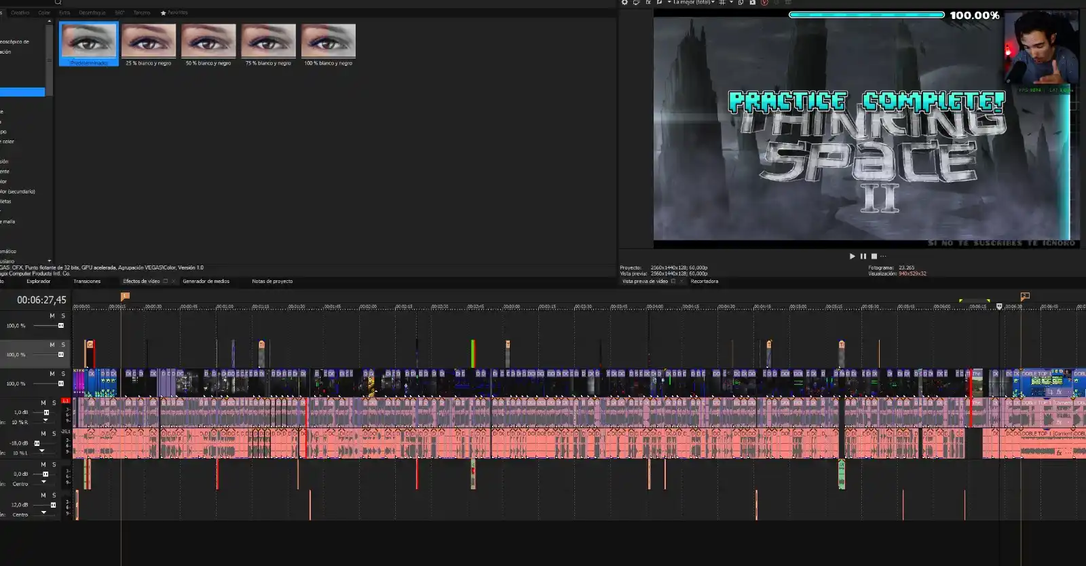
Task: Click timeline marker 1 near the start
Action: [x=125, y=297]
